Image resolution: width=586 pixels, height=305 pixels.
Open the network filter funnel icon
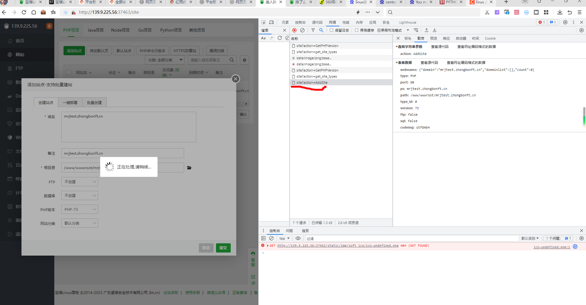(313, 30)
